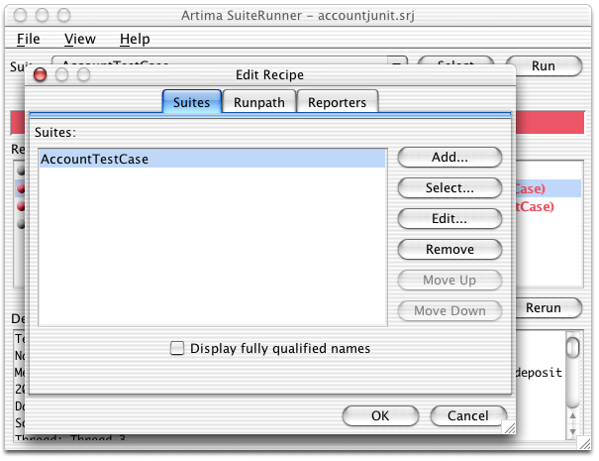Screen dimensions: 599x461
Task: Open the Reporters tab
Action: pos(337,102)
